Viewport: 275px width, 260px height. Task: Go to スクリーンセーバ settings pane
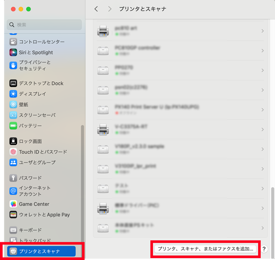[x=37, y=115]
